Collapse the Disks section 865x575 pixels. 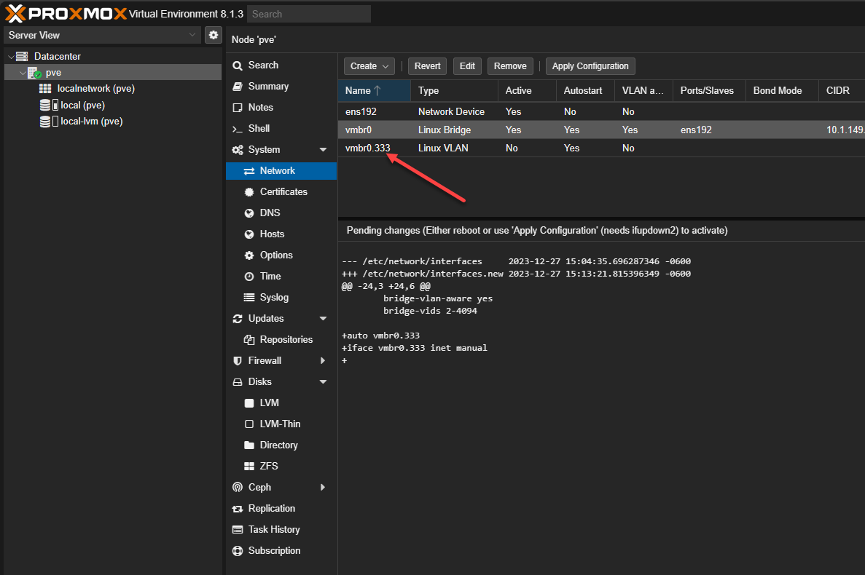323,381
